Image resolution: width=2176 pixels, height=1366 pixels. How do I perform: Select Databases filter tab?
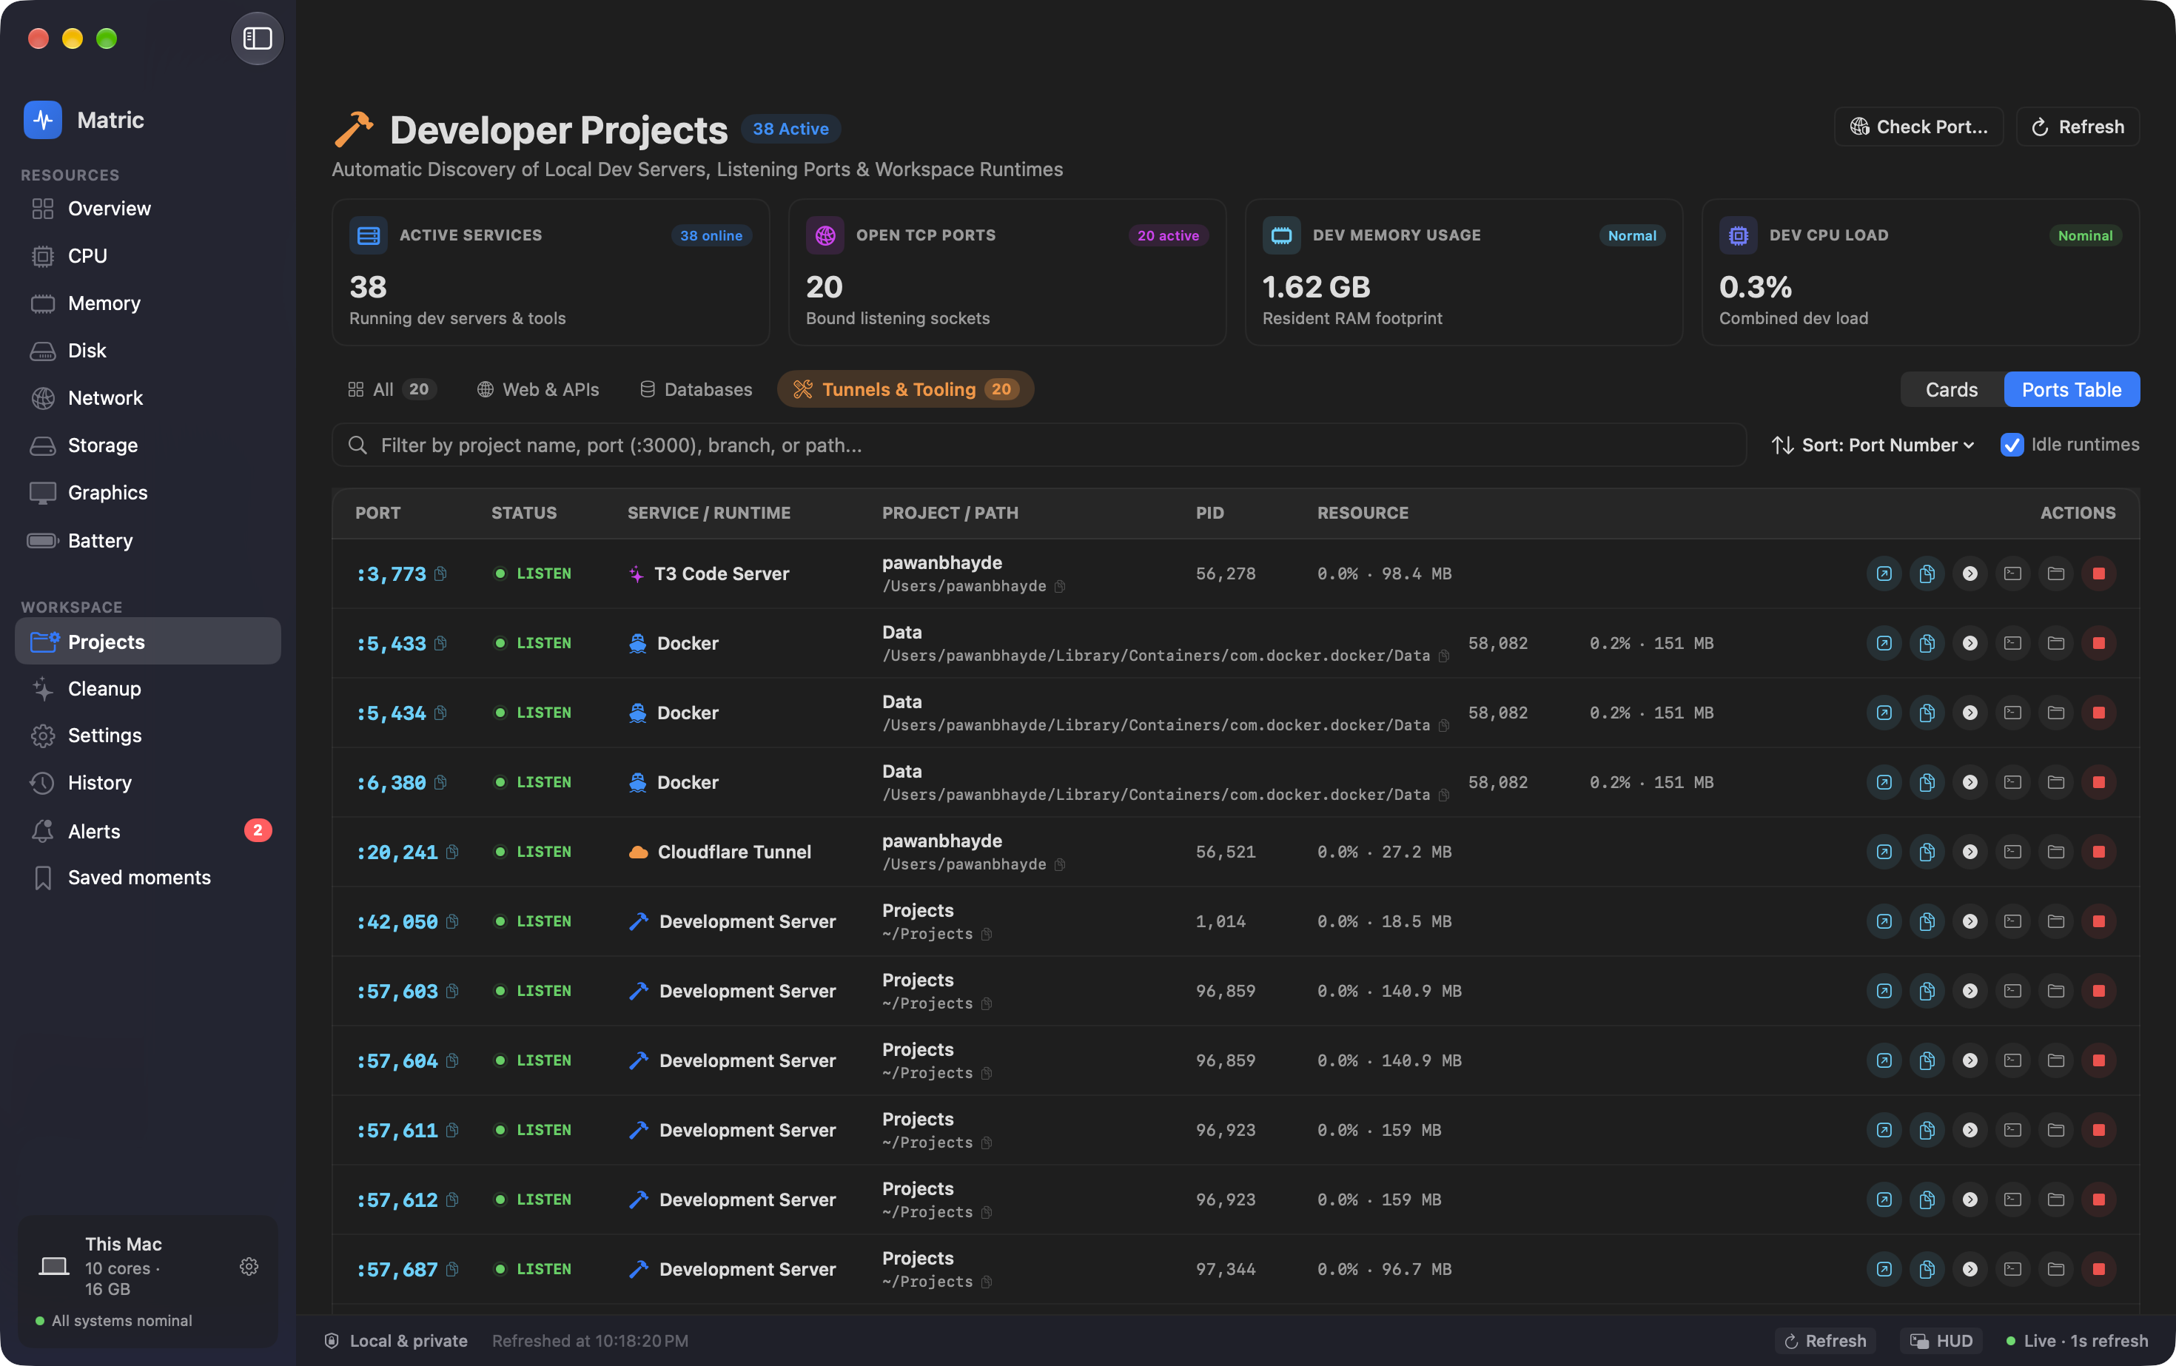pos(696,389)
